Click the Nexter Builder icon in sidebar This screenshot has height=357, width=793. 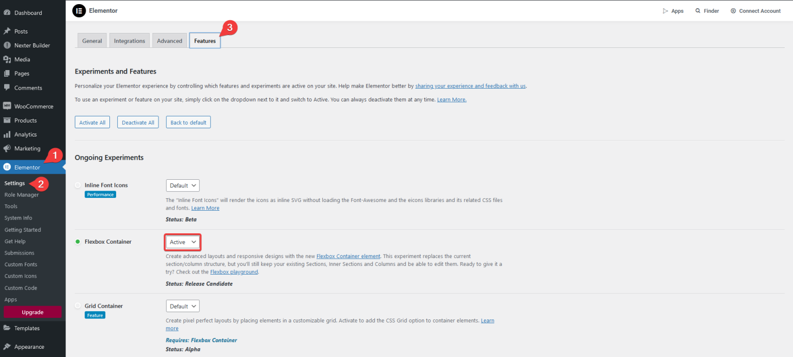(x=8, y=45)
